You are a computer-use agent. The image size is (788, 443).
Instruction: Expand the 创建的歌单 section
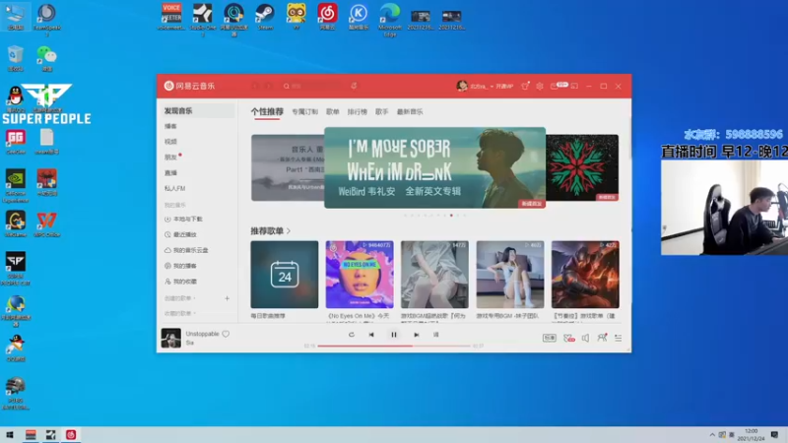click(x=180, y=298)
